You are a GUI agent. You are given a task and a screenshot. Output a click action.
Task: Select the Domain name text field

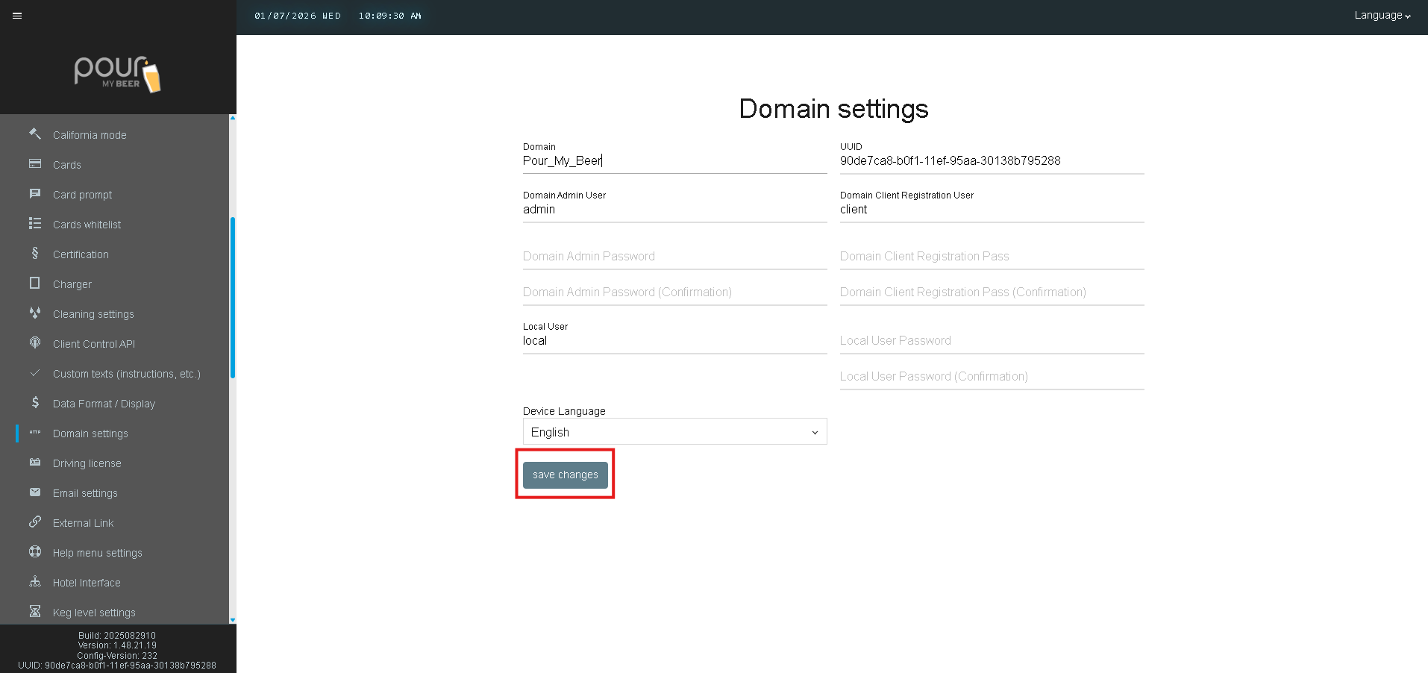pos(674,161)
